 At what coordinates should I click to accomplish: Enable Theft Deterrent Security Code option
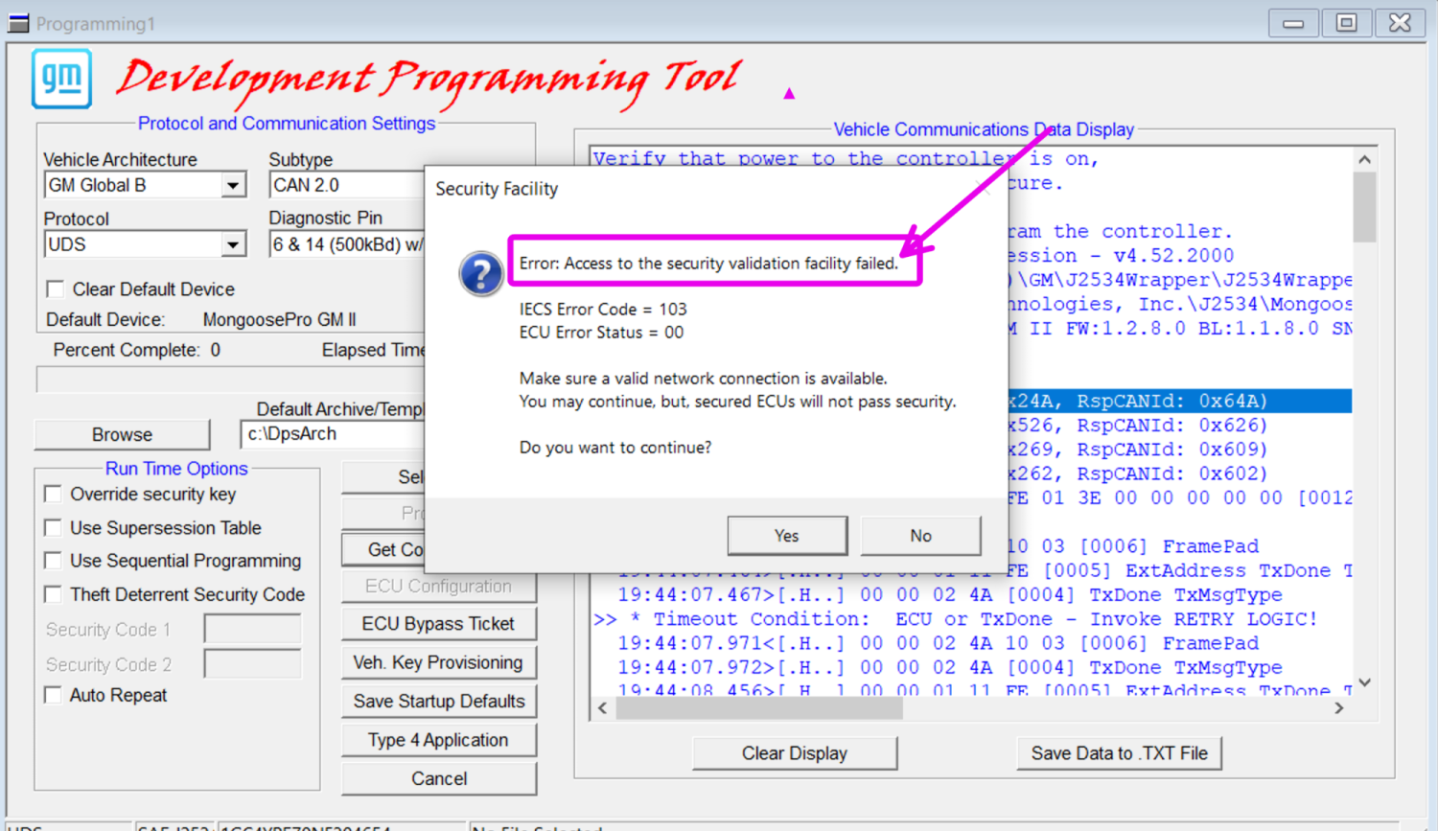pos(54,595)
